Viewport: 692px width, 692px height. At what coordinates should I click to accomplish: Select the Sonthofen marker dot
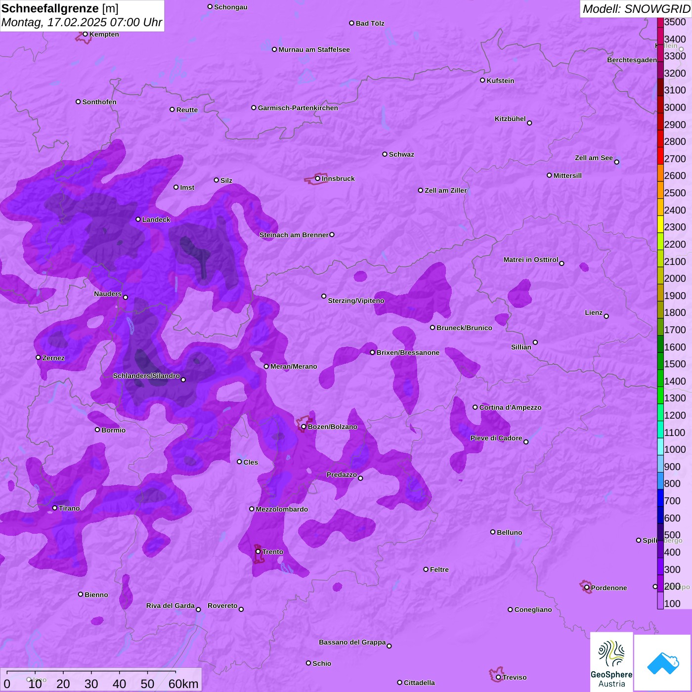click(x=78, y=102)
